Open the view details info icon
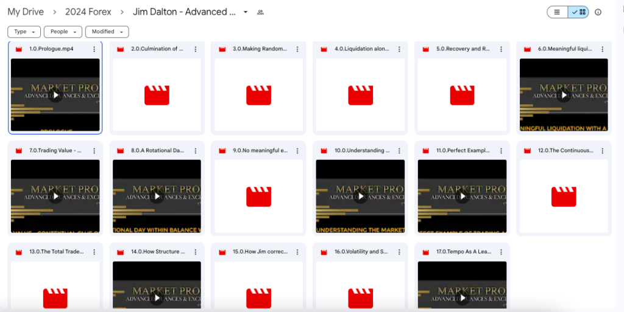Viewport: 624px width, 312px height. coord(598,12)
